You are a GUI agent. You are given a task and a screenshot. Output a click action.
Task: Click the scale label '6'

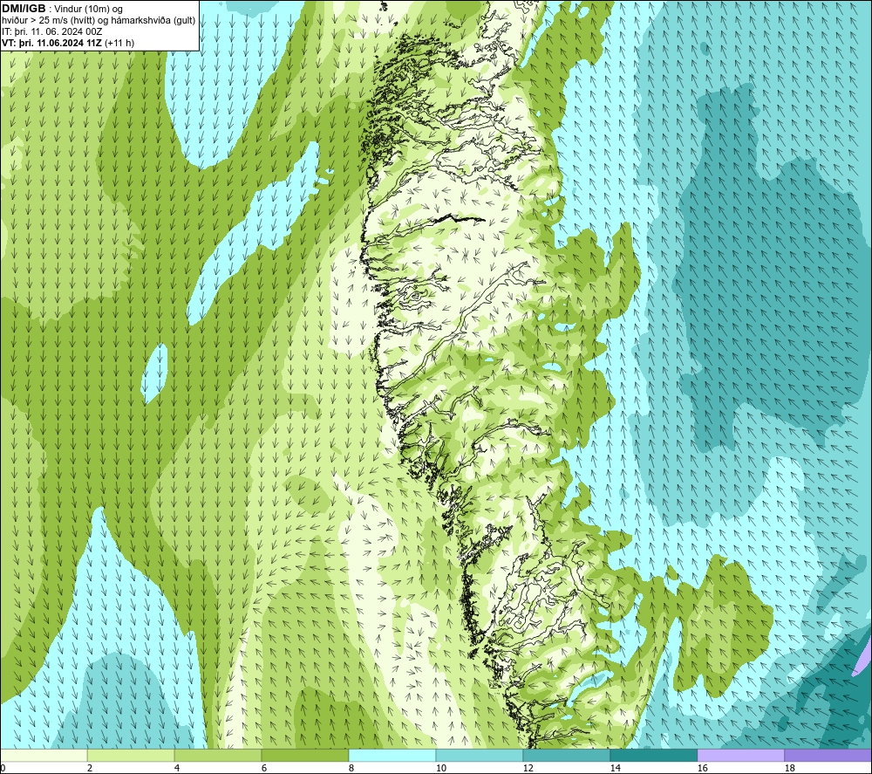pyautogui.click(x=264, y=768)
